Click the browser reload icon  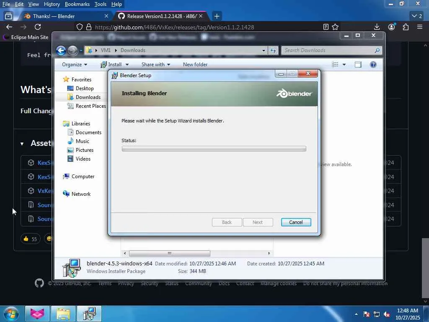pyautogui.click(x=38, y=27)
